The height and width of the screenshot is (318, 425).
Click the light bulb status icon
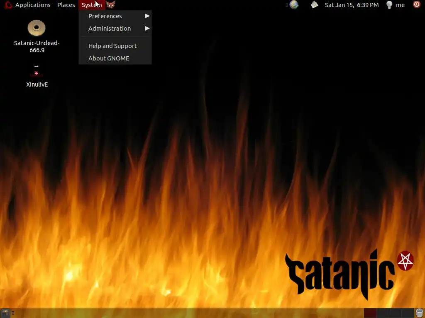coord(389,5)
